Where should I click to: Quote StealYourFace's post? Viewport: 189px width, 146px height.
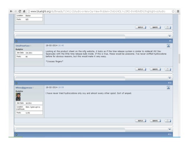(x=155, y=69)
